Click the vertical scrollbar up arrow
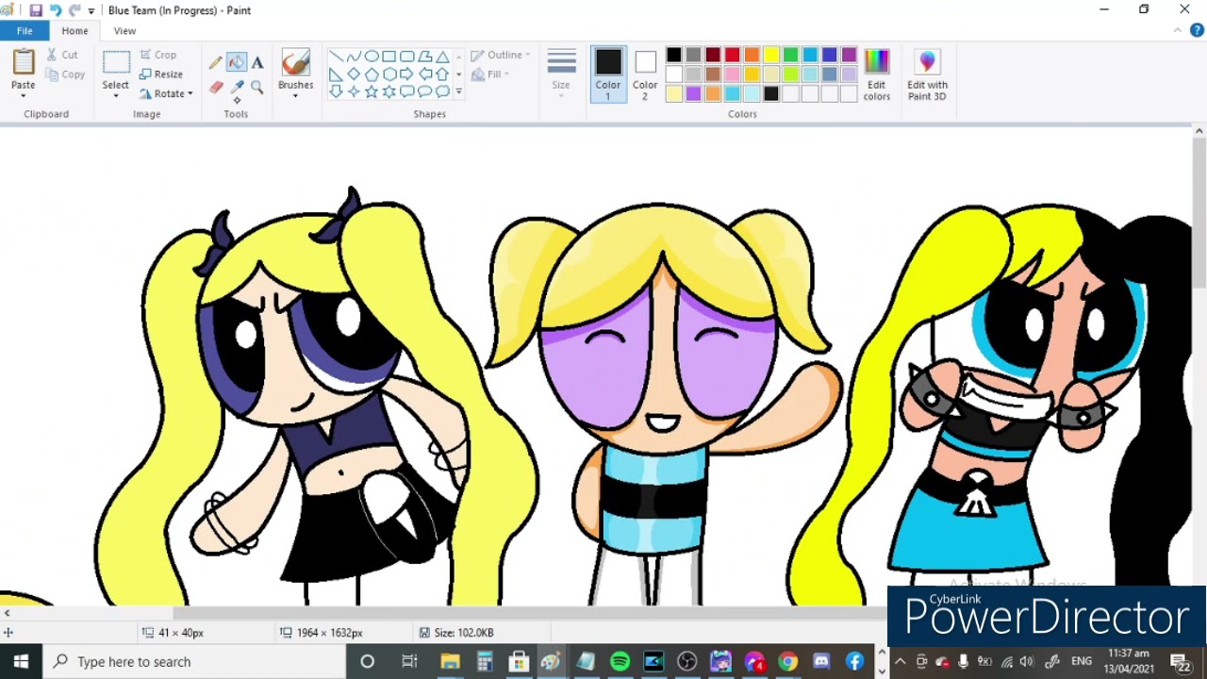This screenshot has height=679, width=1207. click(x=1199, y=132)
